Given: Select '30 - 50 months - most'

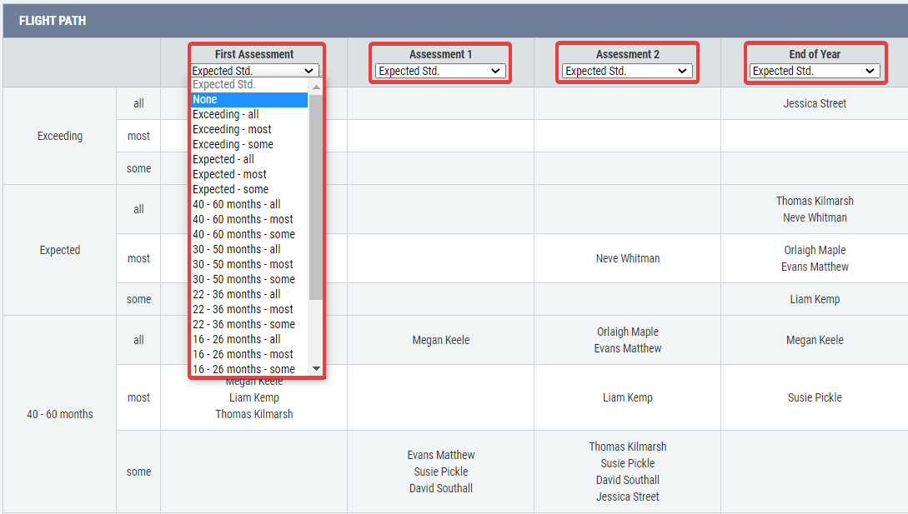Looking at the screenshot, I should [248, 265].
